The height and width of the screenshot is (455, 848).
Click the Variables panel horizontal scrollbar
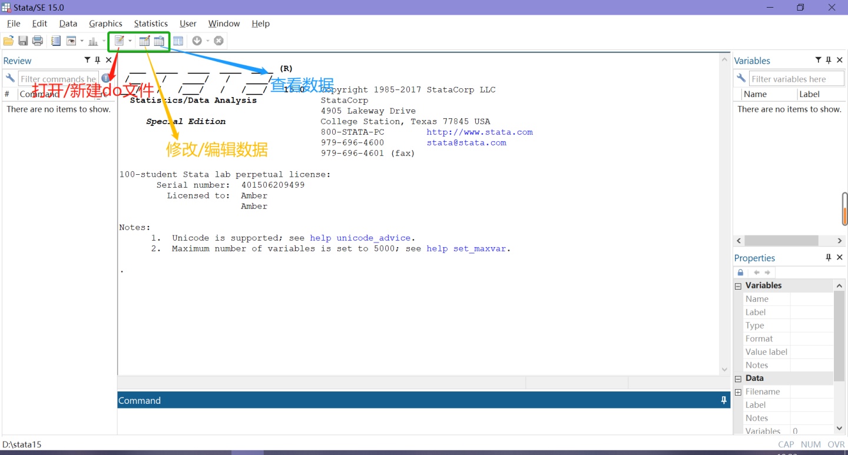pyautogui.click(x=781, y=240)
